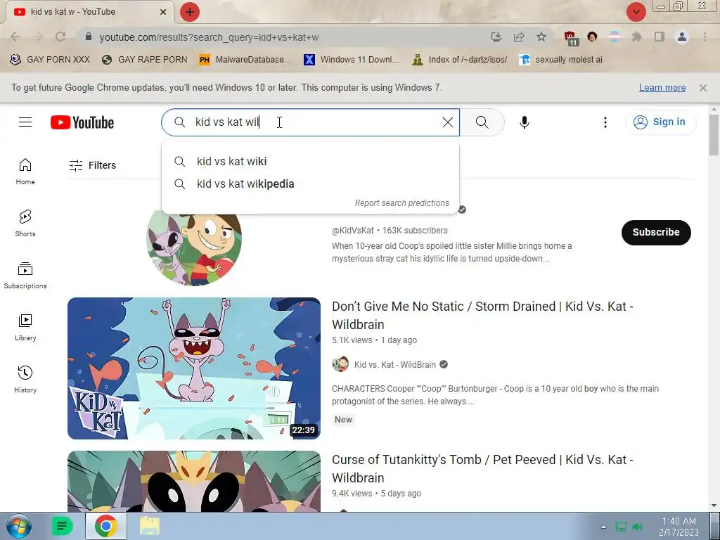
Task: Open 'Kid vs. Kat - WildBrain' channel link
Action: click(x=394, y=365)
